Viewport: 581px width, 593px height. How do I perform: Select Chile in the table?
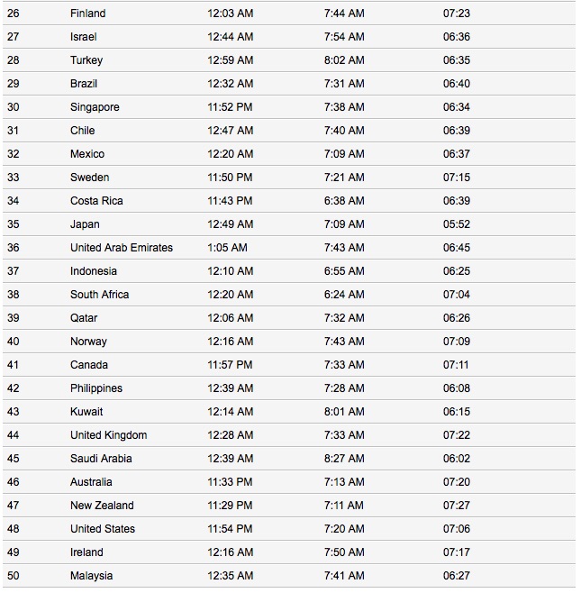click(x=82, y=131)
